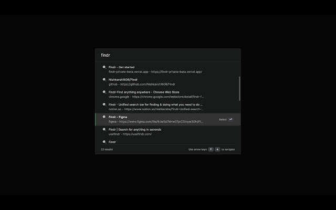Click the usefindr.com URL line

click(130, 134)
